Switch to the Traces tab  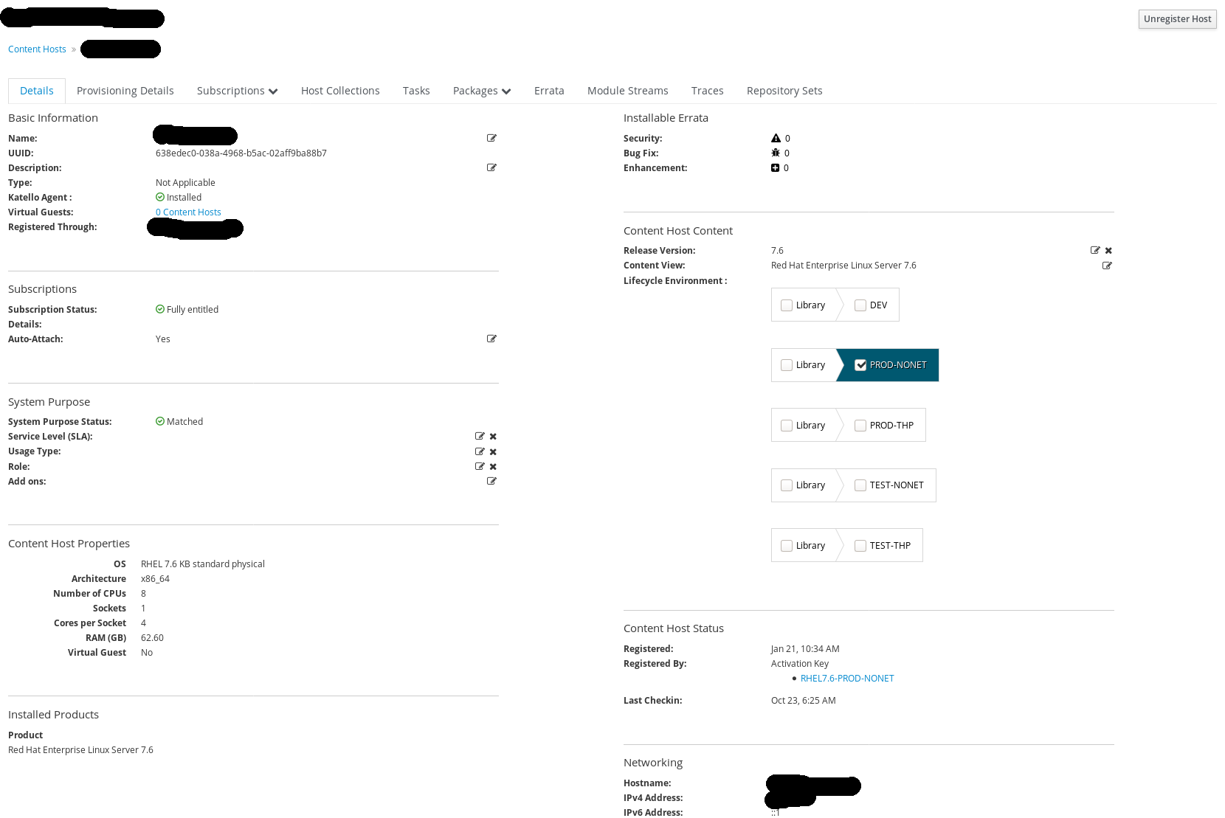click(708, 91)
